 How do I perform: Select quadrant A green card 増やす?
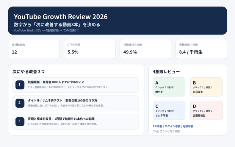(x=169, y=87)
